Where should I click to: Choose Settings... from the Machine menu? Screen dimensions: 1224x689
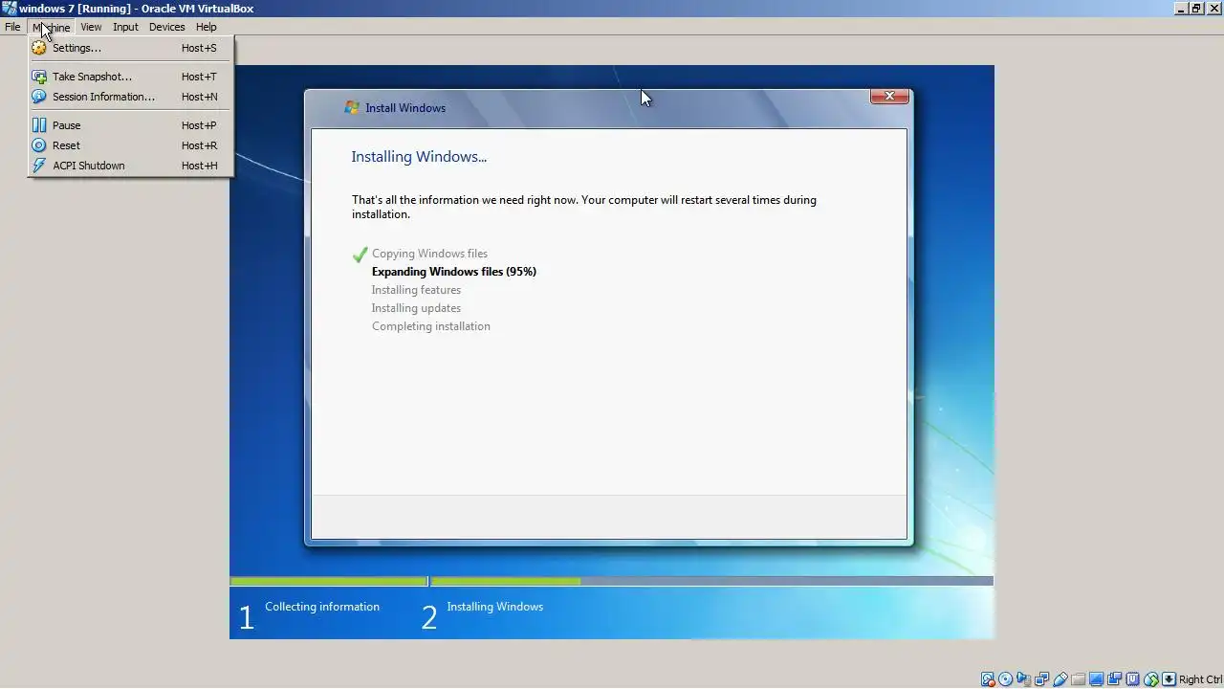131,48
